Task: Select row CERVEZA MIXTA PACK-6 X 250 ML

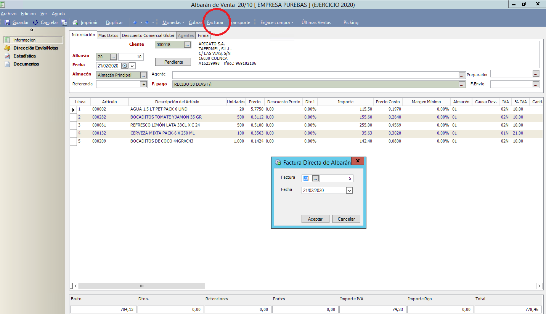Action: click(306, 133)
